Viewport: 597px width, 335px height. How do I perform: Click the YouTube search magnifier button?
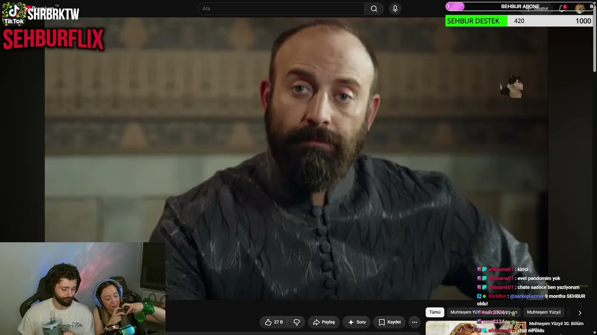374,8
